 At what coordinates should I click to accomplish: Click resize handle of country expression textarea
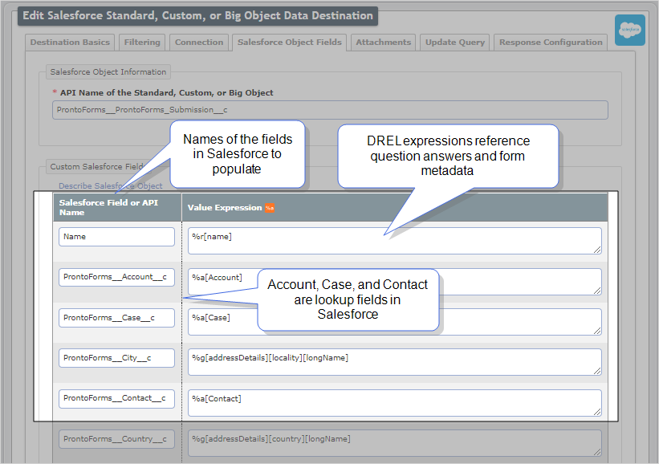597,452
